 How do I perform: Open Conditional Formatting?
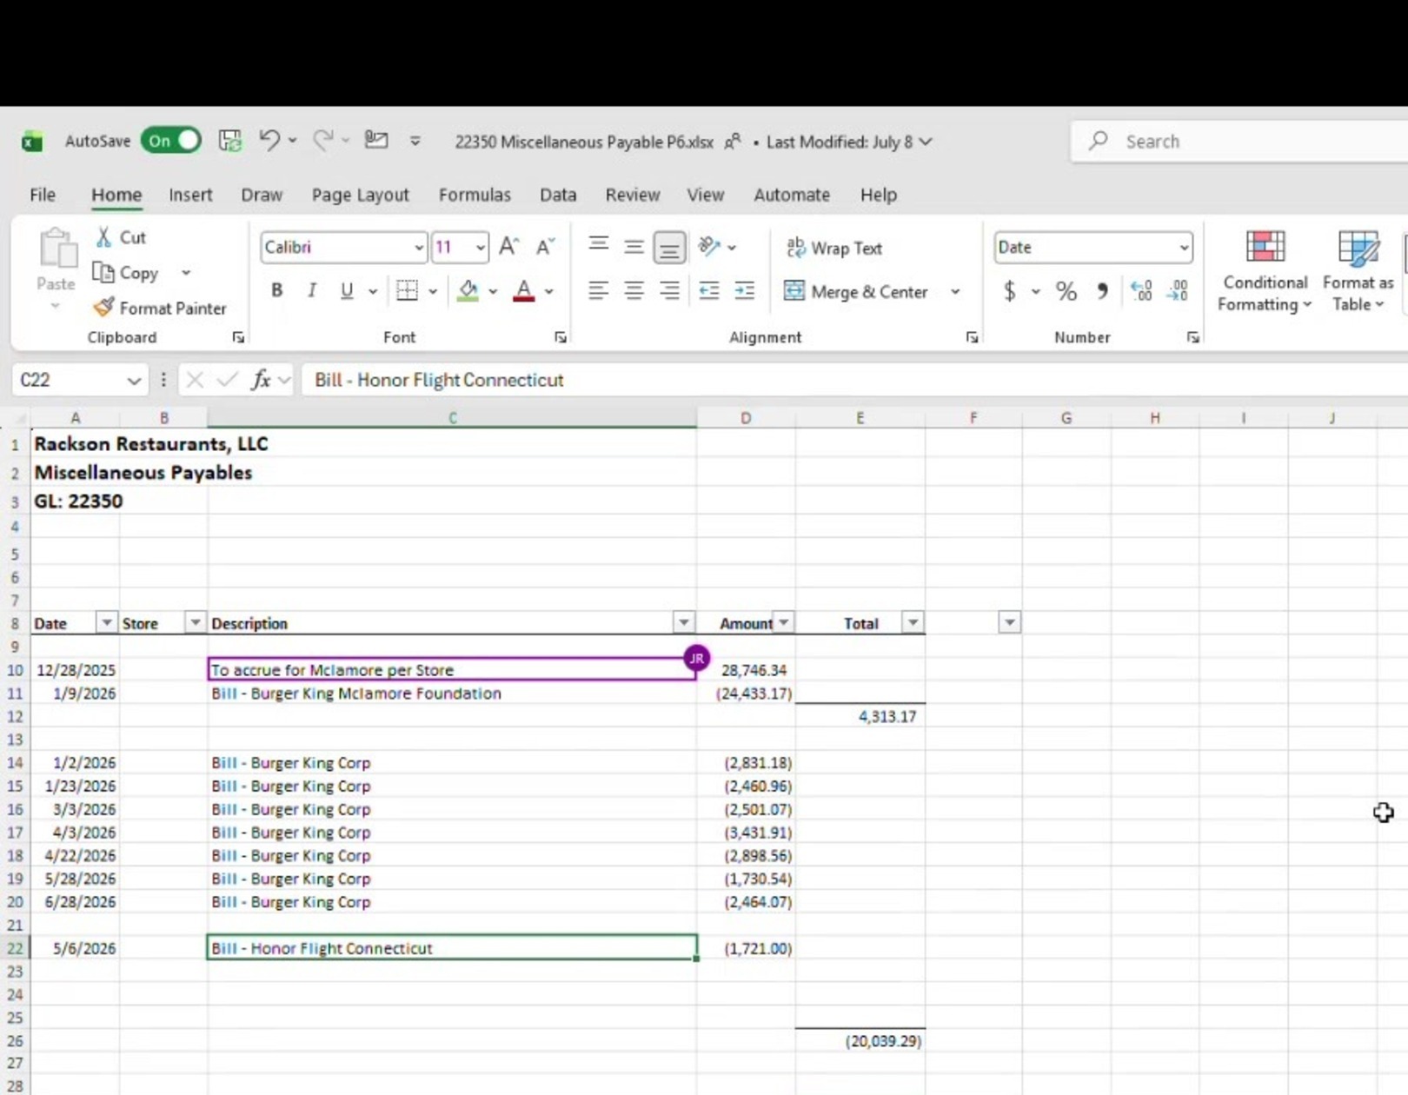pos(1265,271)
